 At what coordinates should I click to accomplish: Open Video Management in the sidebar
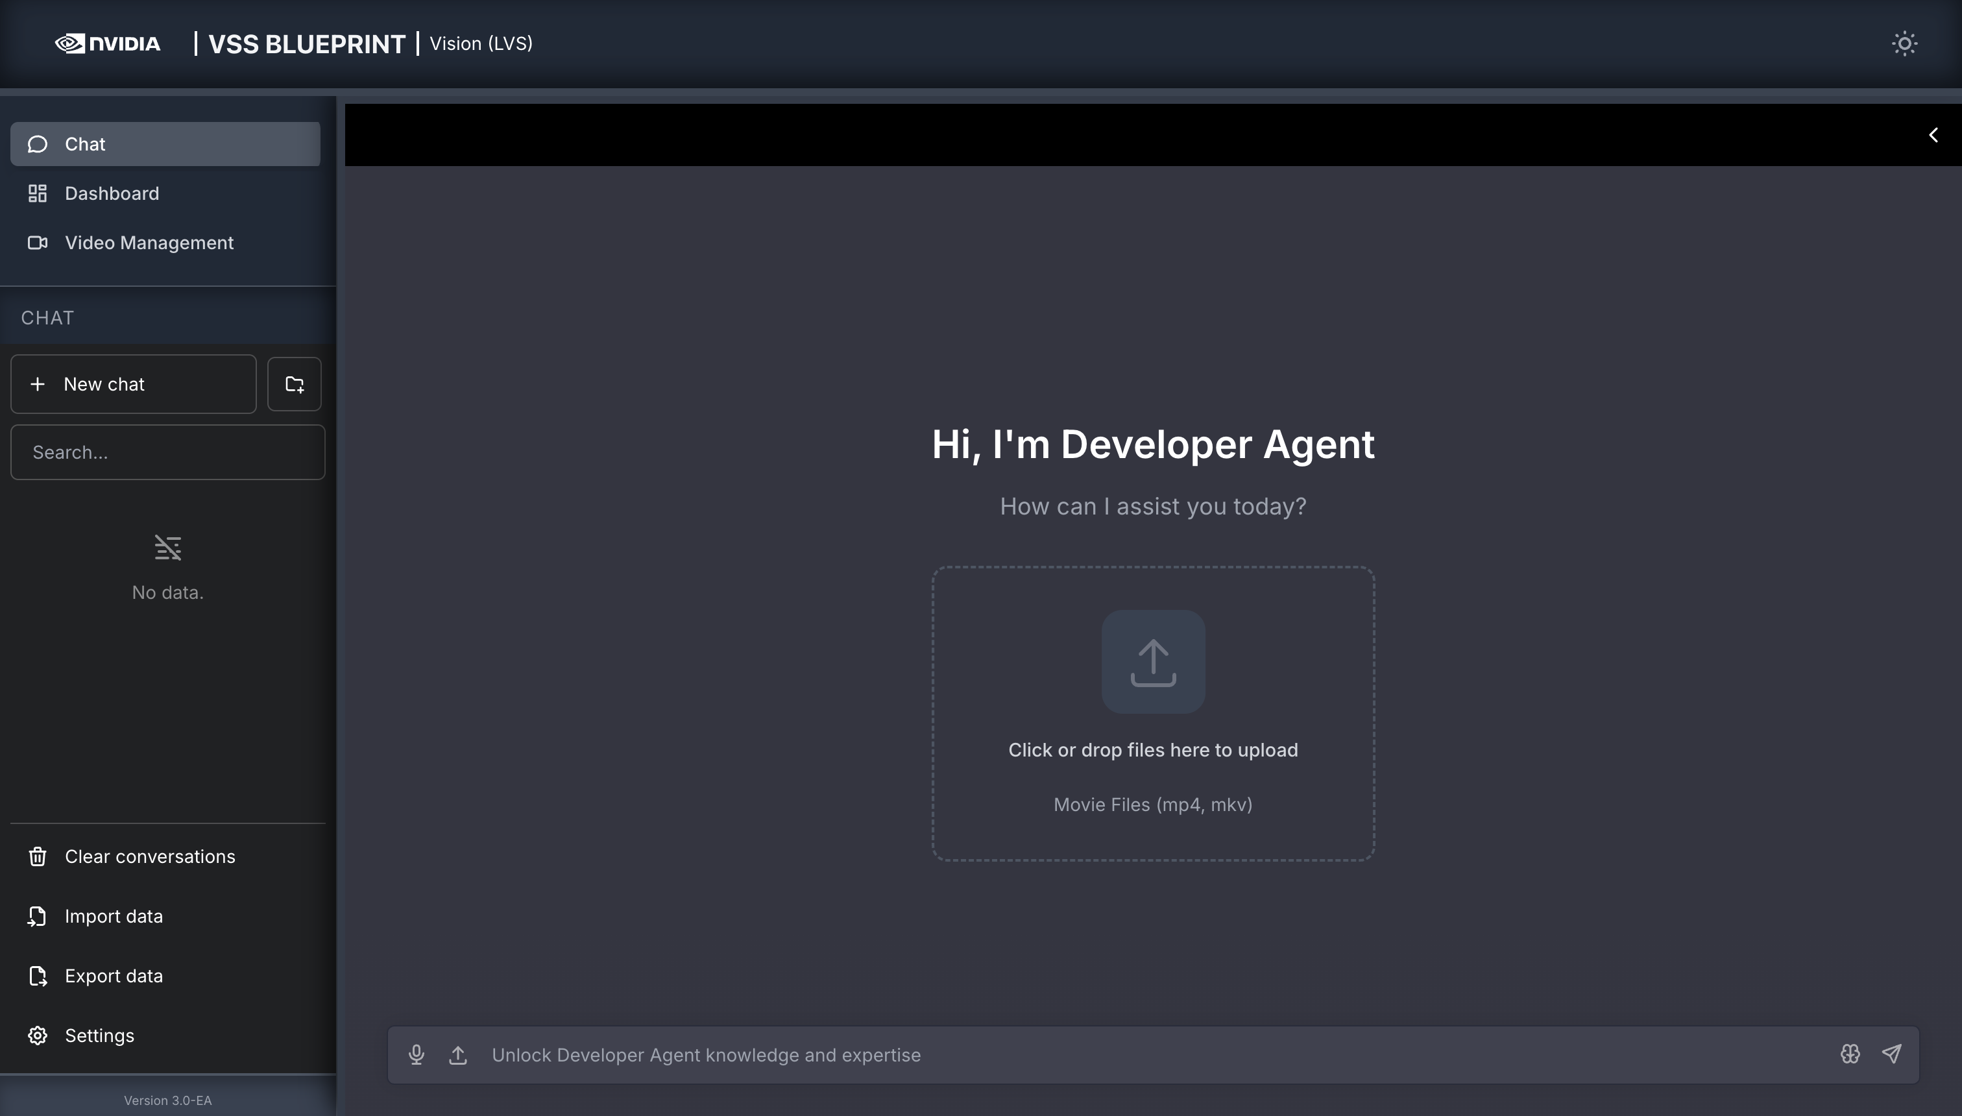[x=149, y=242]
